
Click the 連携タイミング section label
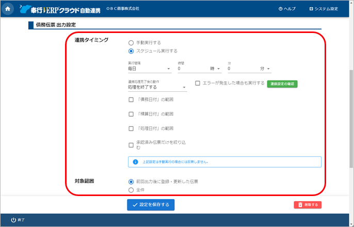(x=92, y=40)
